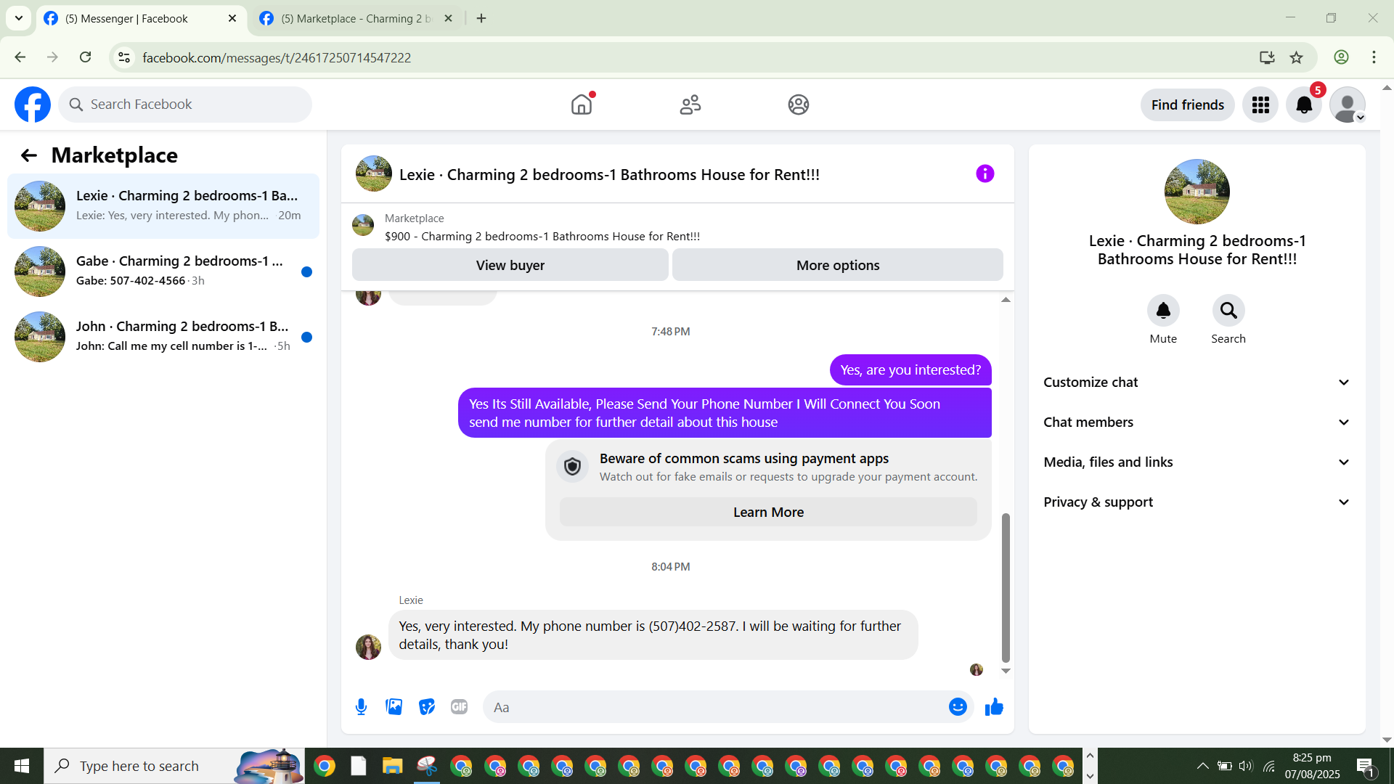Click the $900 listing title link

coord(542,237)
